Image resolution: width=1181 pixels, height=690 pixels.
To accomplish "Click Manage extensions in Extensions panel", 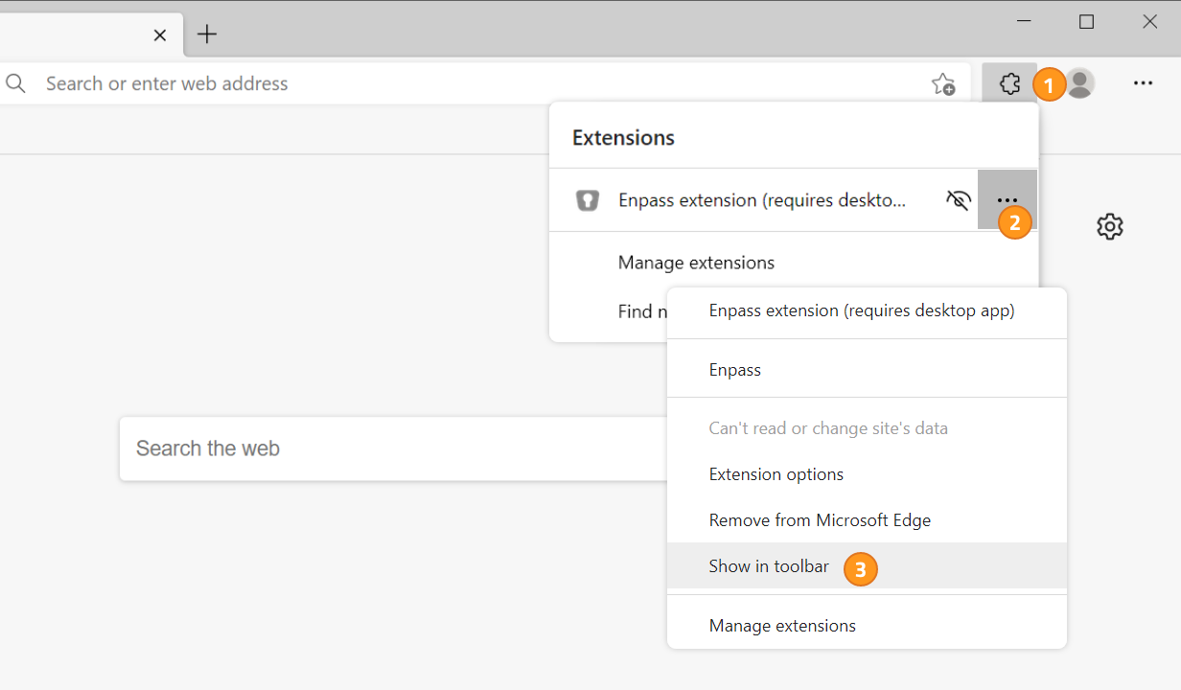I will (x=696, y=263).
